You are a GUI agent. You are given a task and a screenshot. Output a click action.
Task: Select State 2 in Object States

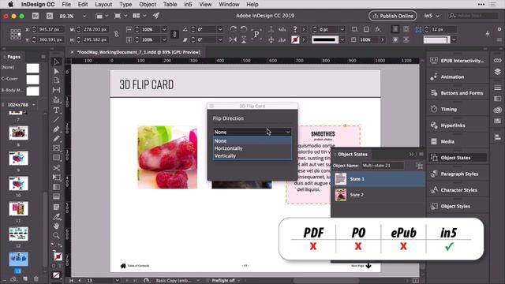click(x=378, y=195)
